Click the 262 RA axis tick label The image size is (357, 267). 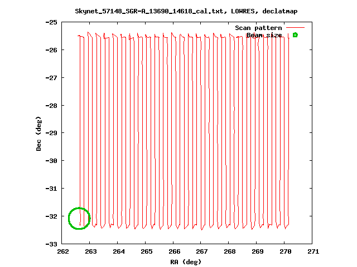click(x=63, y=251)
